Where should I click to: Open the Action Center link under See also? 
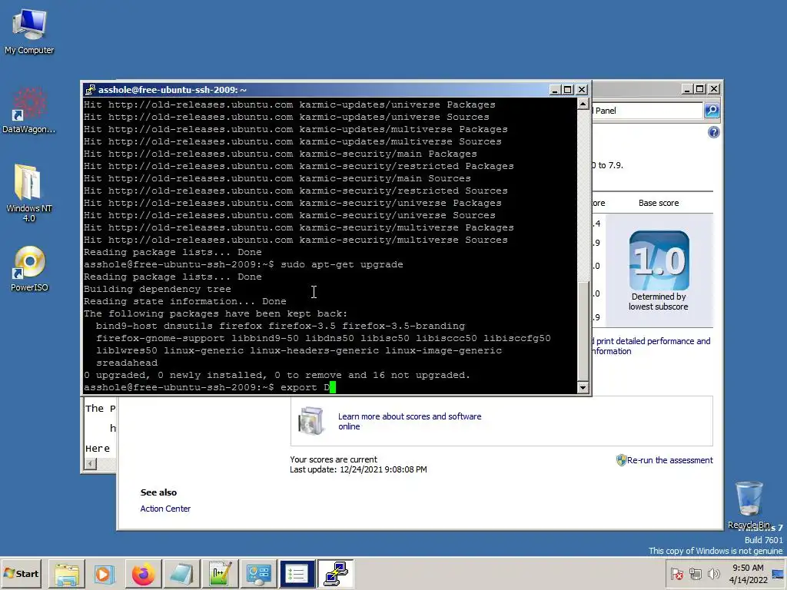(165, 509)
